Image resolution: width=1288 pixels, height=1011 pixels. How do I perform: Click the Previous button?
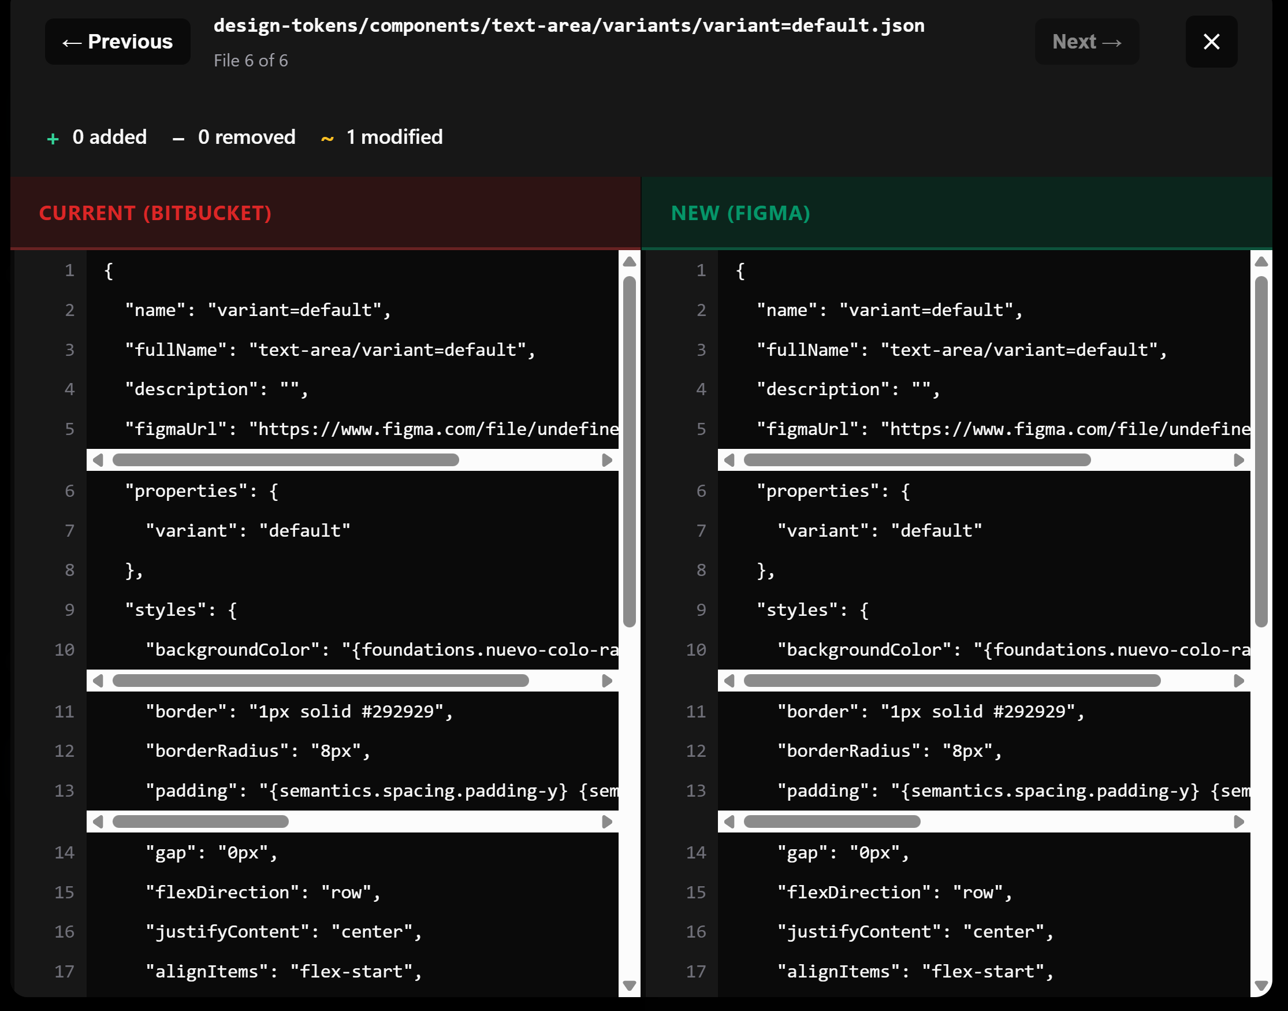(x=117, y=42)
